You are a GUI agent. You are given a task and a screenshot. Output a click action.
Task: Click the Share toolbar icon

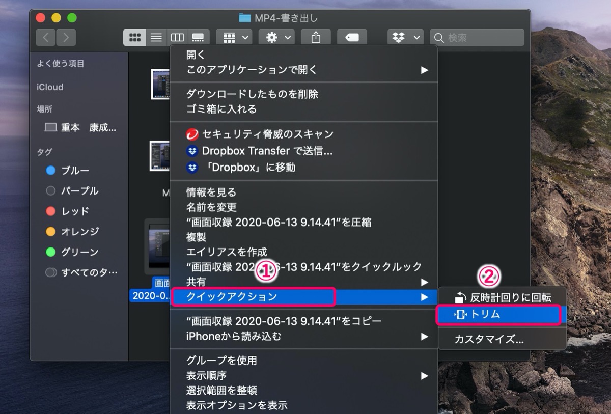pyautogui.click(x=316, y=37)
